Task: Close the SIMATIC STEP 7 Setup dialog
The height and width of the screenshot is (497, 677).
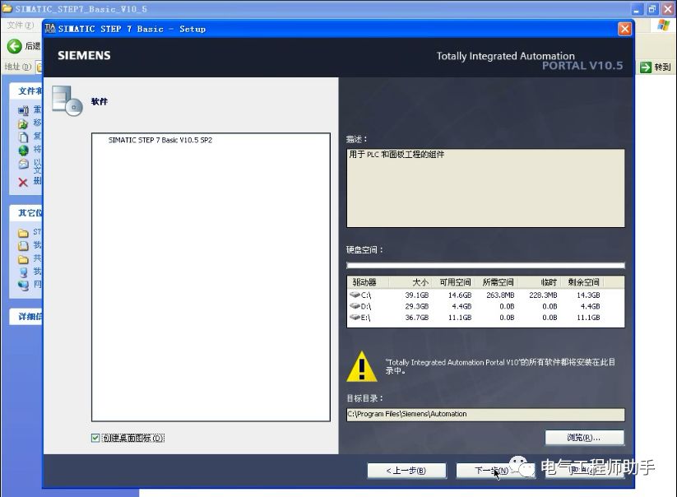Action: [x=624, y=29]
